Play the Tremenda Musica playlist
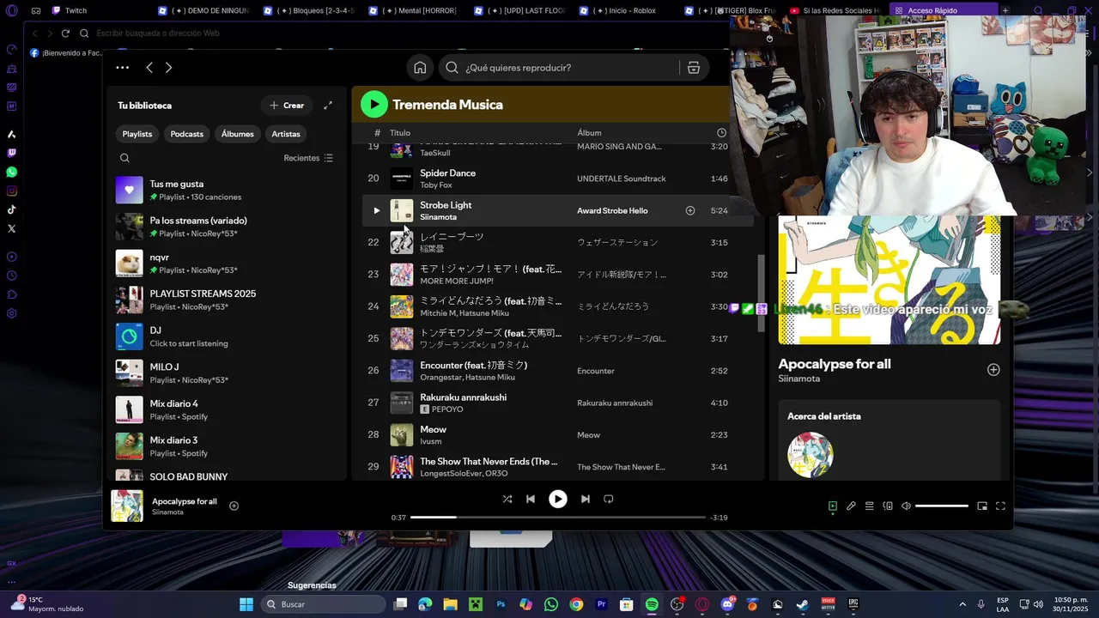This screenshot has height=618, width=1099. [373, 105]
